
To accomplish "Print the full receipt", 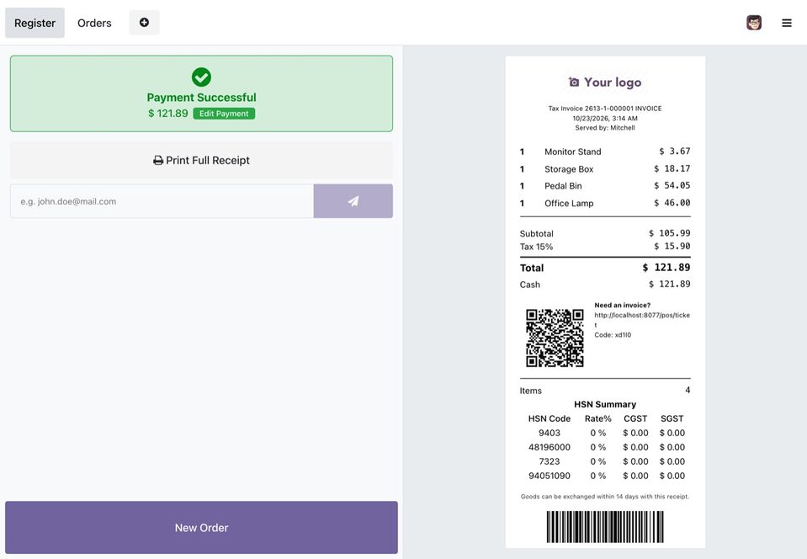I will coord(201,160).
